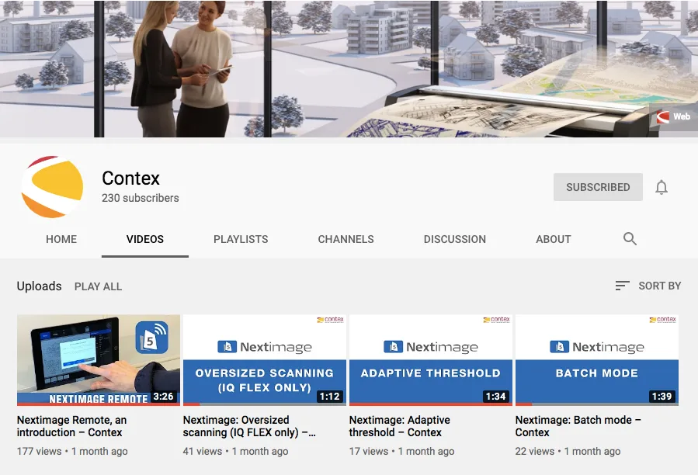
Task: Click title 'Nextimage: Batch mode – Contex'
Action: tap(578, 426)
